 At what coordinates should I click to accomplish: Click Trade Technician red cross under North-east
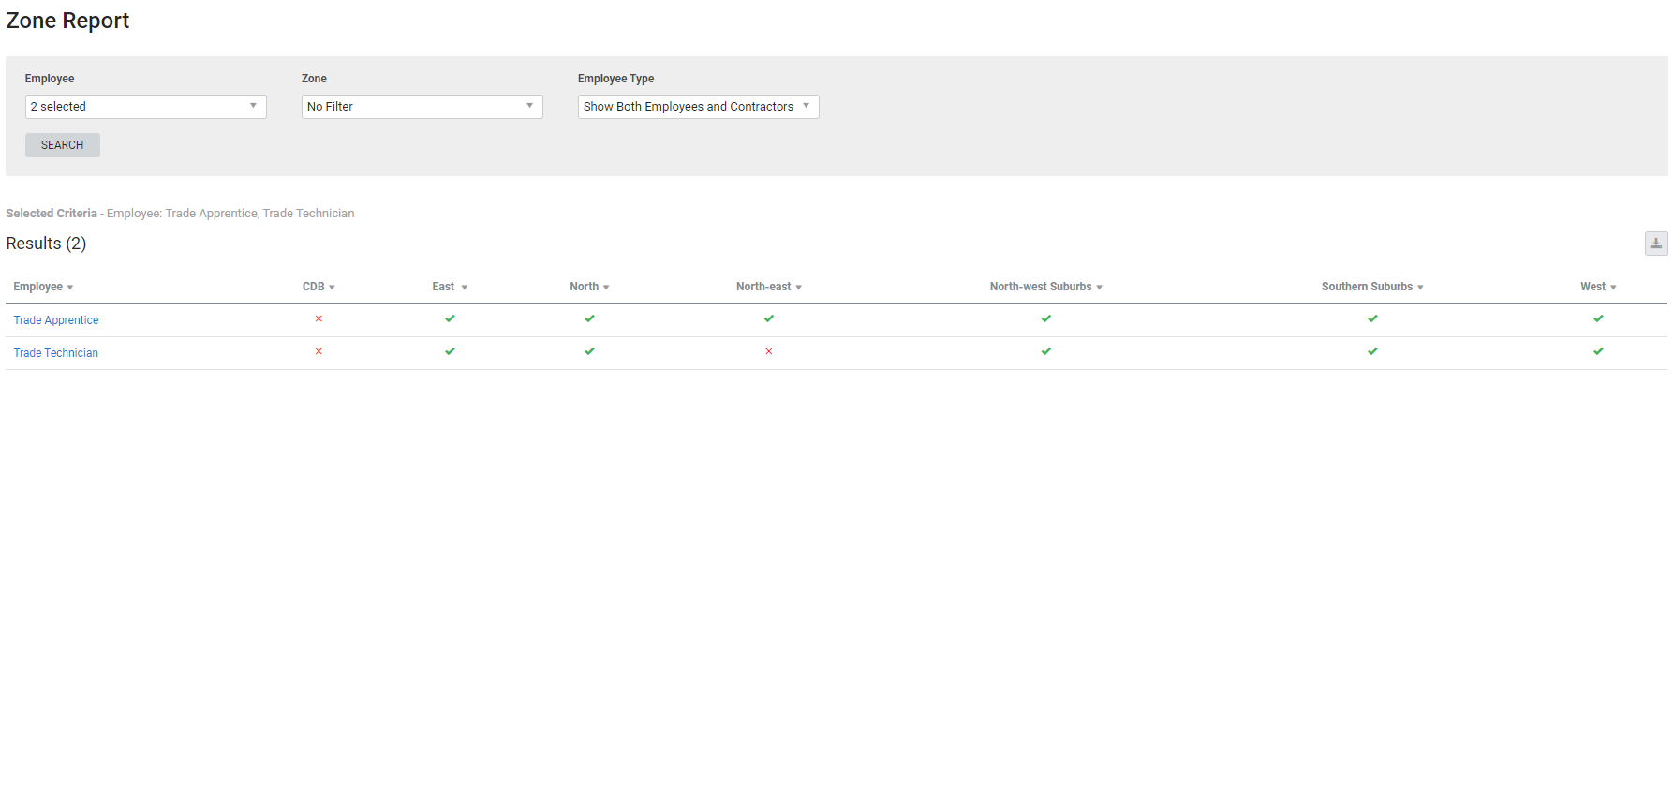[x=768, y=352]
